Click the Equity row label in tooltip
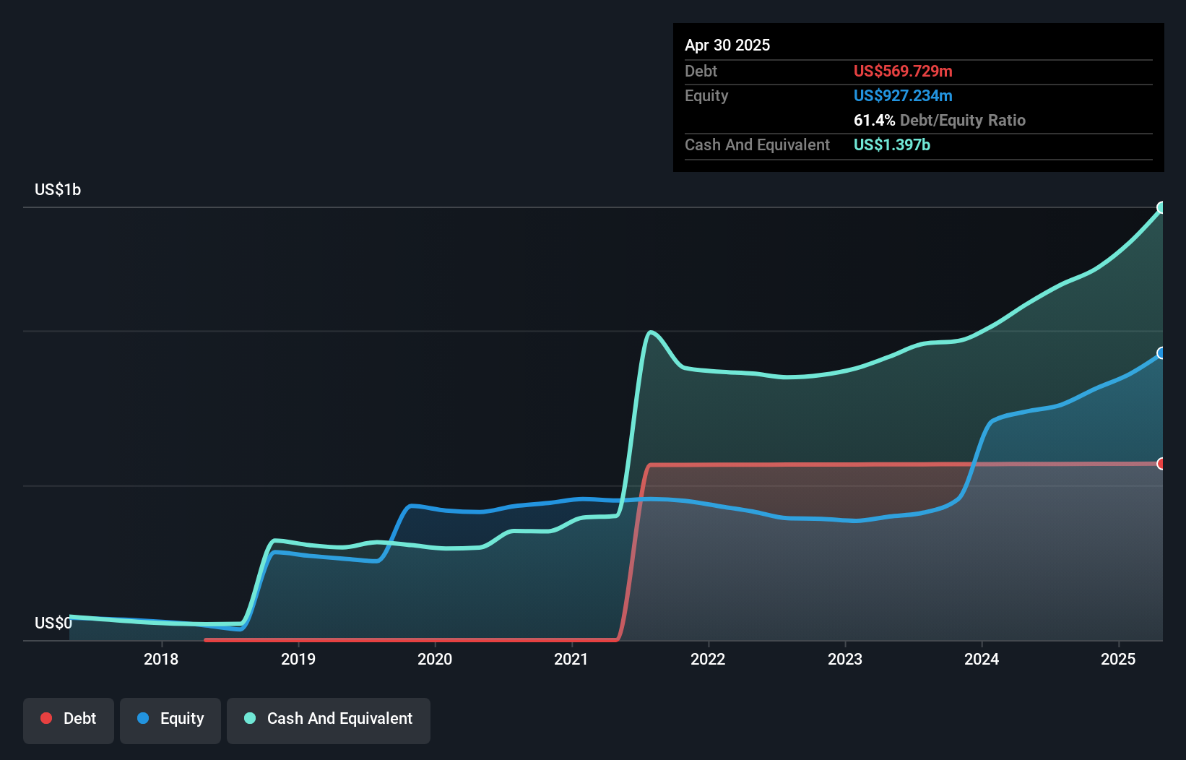 706,95
